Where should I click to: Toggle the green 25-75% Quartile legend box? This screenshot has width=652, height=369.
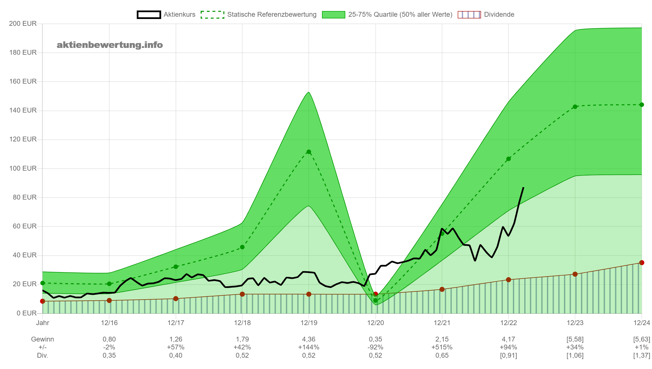click(x=334, y=14)
